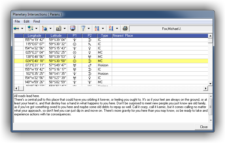
Task: Click Sun symbol in 115°E07'07" row
Action: (x=74, y=44)
